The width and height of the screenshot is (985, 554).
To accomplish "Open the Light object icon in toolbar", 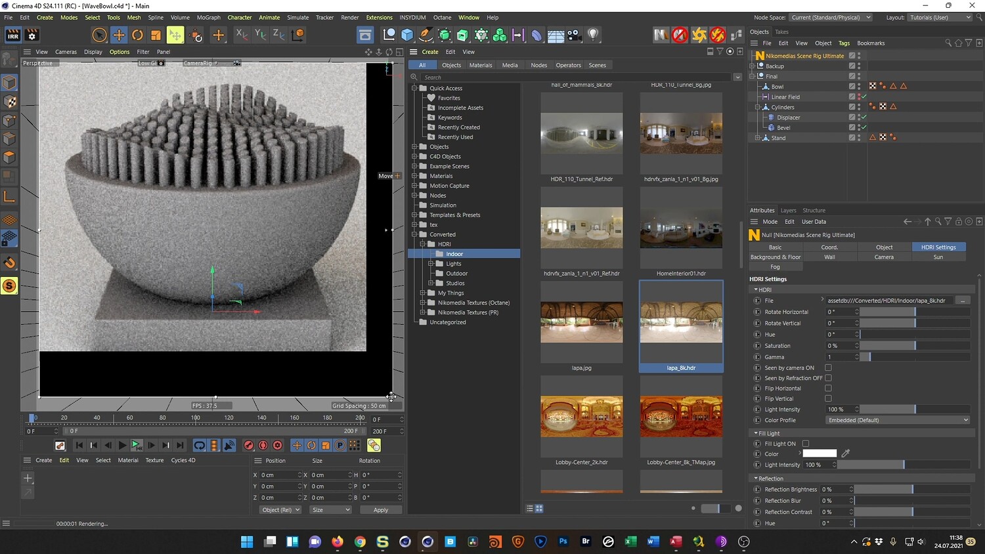I will pyautogui.click(x=593, y=35).
